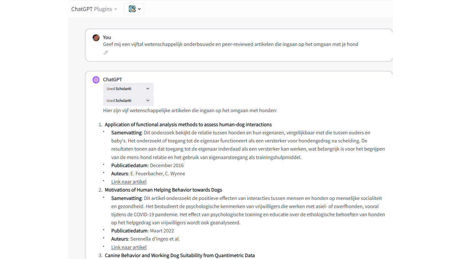461x259 pixels.
Task: Click the ScholarAI plugin icon in header
Action: (132, 9)
